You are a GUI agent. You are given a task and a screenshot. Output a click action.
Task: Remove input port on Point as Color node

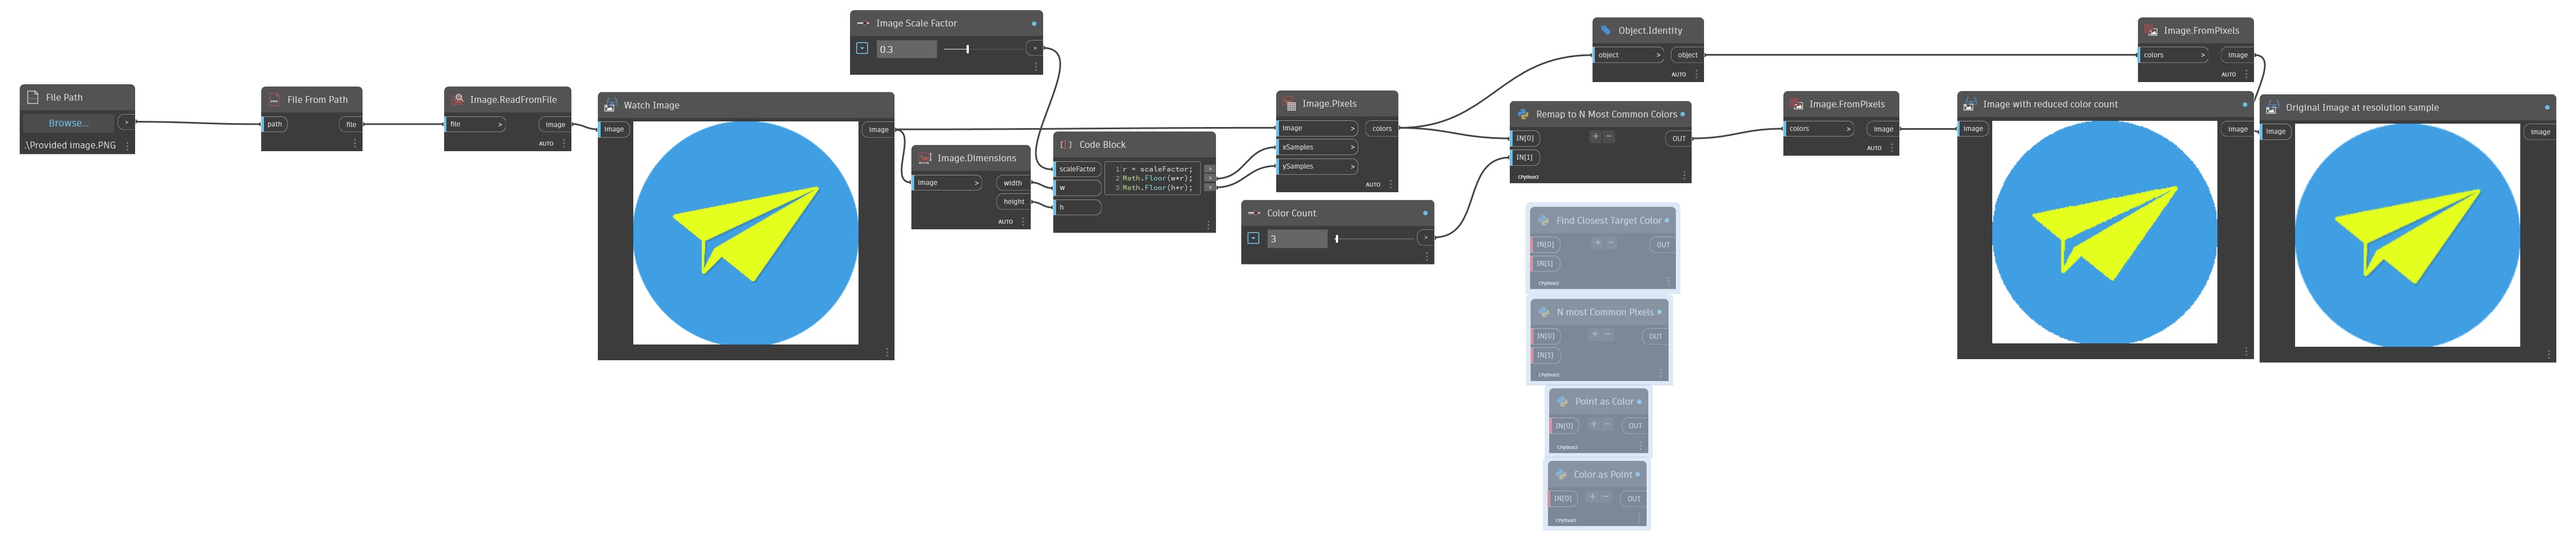(x=1607, y=424)
